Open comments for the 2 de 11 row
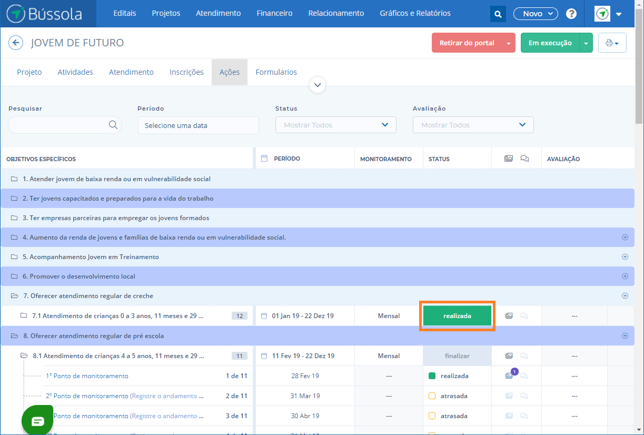Viewport: 644px width, 435px height. point(524,396)
